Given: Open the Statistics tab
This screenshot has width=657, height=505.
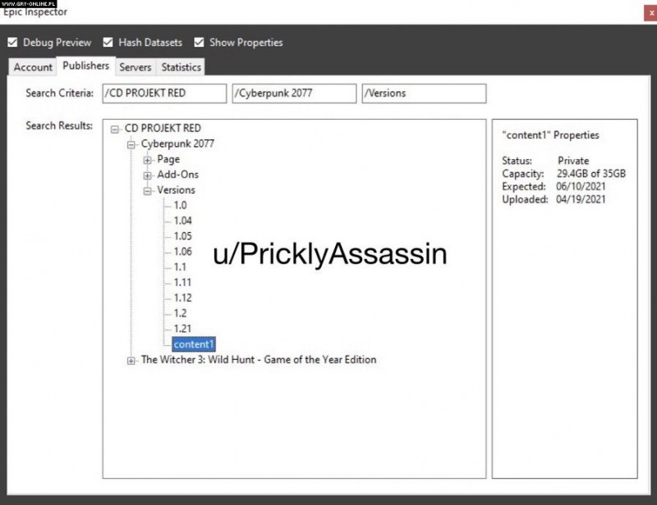Looking at the screenshot, I should point(181,67).
